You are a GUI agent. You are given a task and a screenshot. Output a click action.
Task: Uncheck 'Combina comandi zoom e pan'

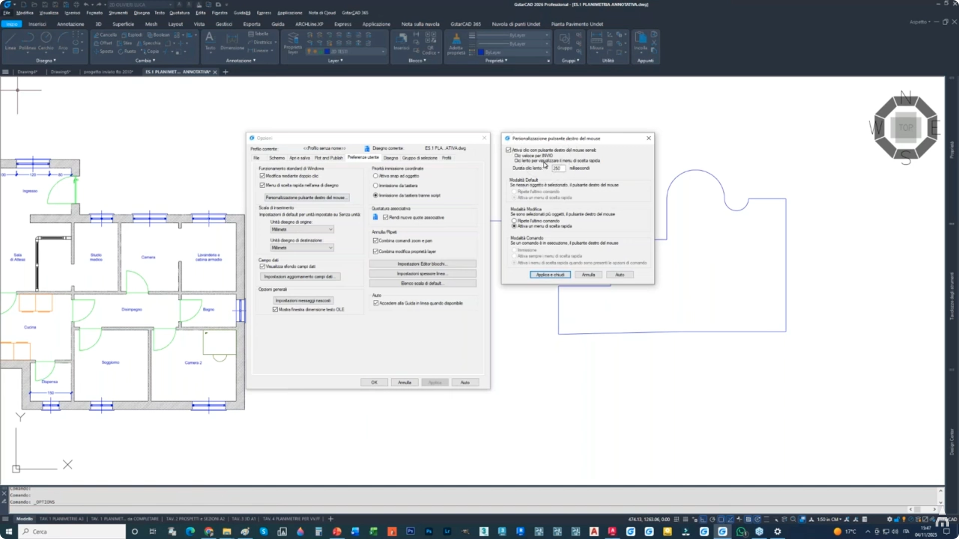tap(376, 241)
